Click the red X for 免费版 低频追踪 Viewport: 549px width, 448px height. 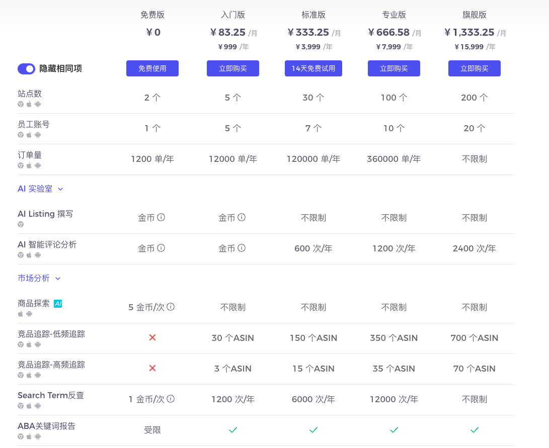click(152, 337)
